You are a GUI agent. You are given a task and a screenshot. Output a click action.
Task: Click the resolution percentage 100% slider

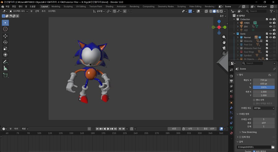click(x=263, y=87)
